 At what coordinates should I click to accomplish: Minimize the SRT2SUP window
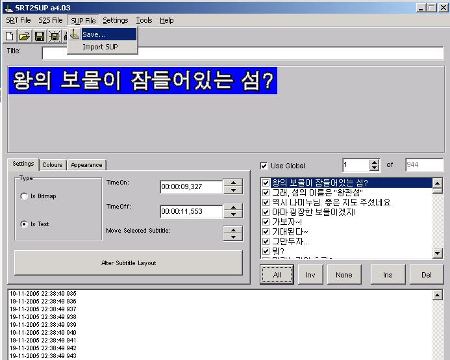point(421,8)
